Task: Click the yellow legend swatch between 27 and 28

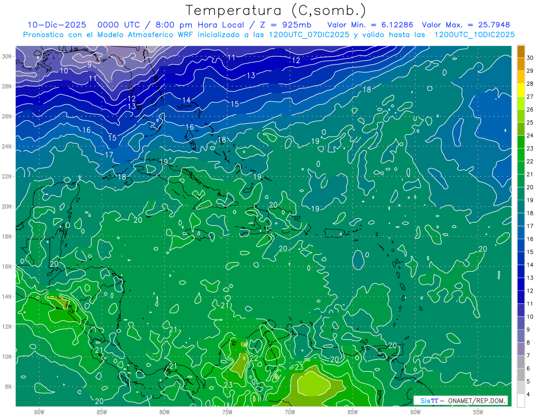Action: [521, 90]
